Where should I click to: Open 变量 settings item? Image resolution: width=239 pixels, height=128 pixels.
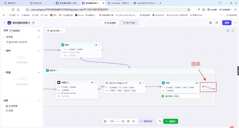(x=9, y=110)
